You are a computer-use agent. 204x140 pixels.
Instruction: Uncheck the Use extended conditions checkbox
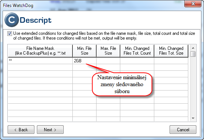click(x=10, y=33)
